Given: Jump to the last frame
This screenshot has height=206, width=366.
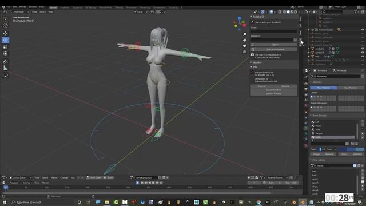Looking at the screenshot, I should coord(161,183).
